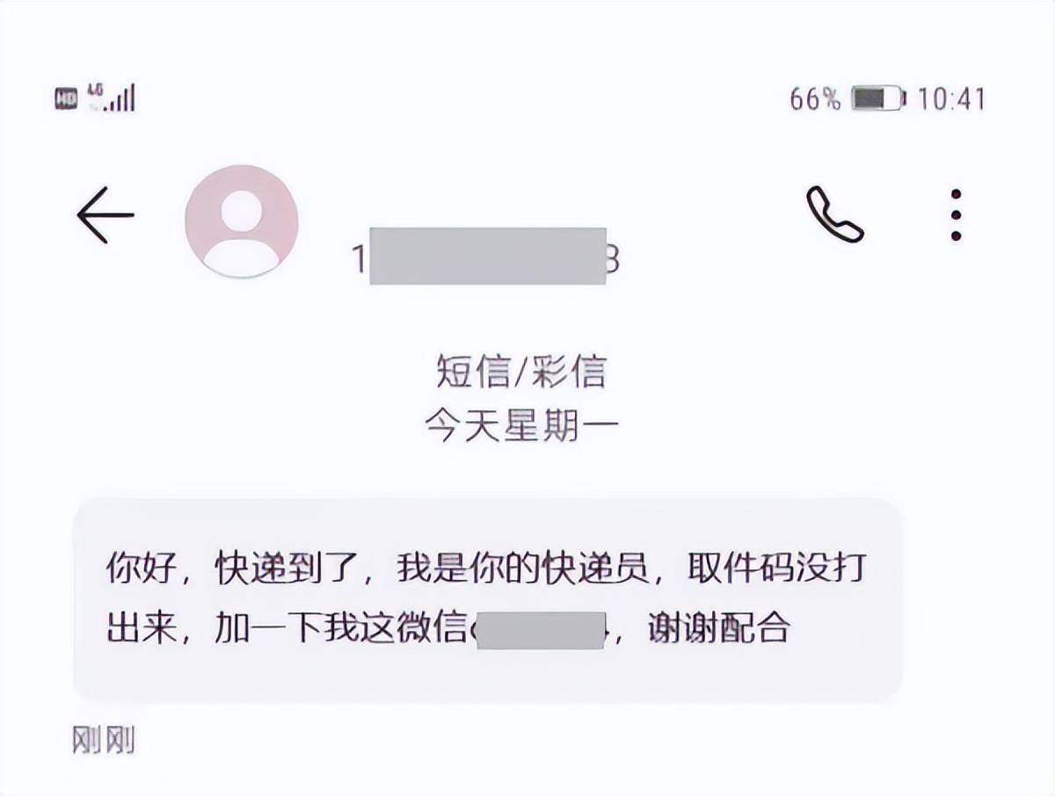Select the redacted sender phone number

[486, 257]
